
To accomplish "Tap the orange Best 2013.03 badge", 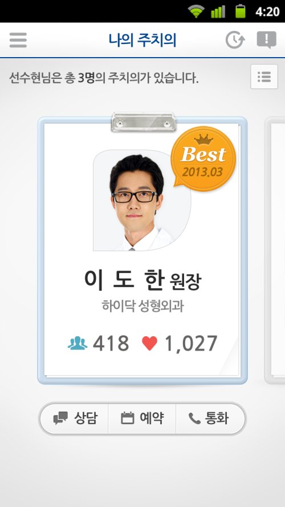I will [203, 159].
